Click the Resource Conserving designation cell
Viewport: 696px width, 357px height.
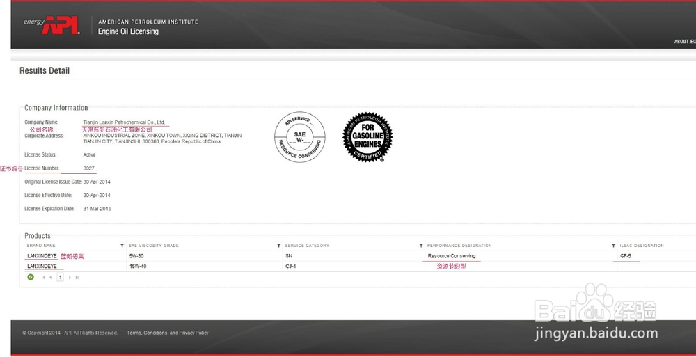pyautogui.click(x=452, y=256)
